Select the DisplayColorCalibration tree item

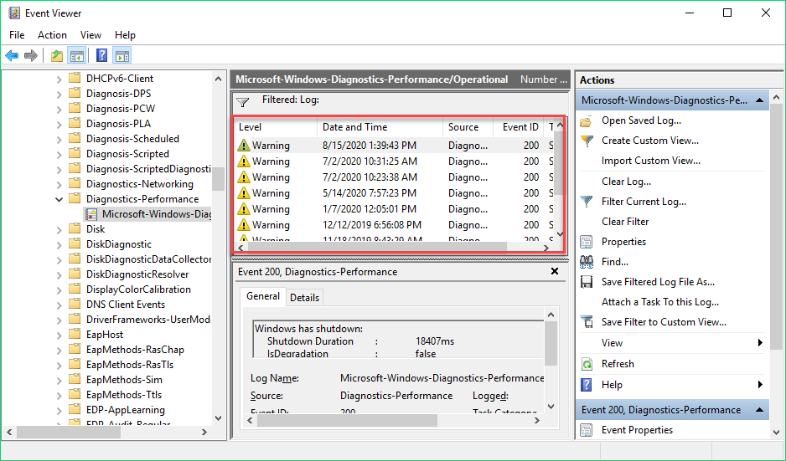point(138,289)
